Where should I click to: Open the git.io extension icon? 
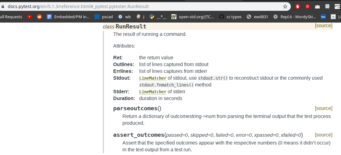337,6
